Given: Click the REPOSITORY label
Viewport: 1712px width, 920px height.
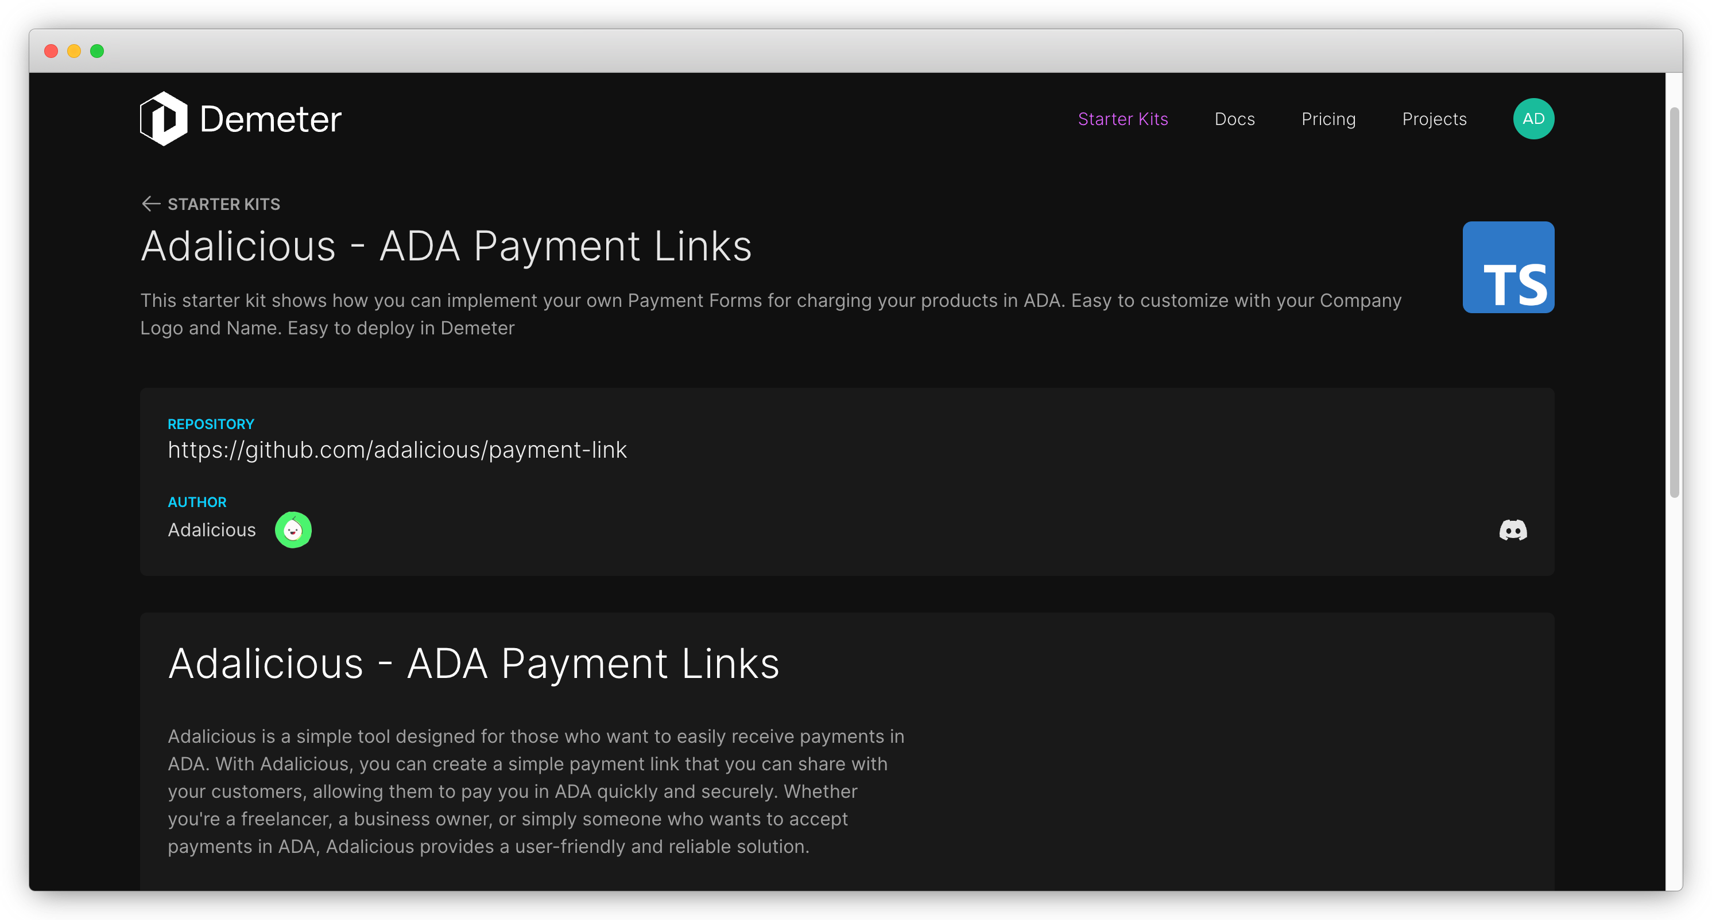Looking at the screenshot, I should (211, 424).
